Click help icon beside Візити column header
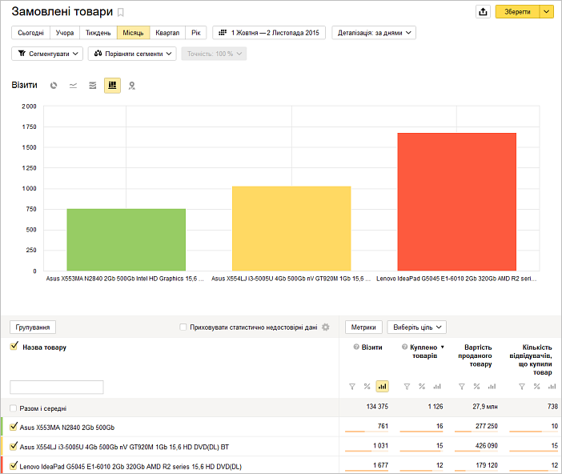This screenshot has height=474, width=562. 356,347
